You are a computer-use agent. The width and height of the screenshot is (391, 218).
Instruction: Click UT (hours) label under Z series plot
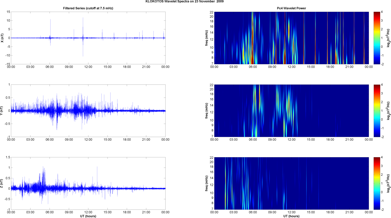click(x=88, y=216)
